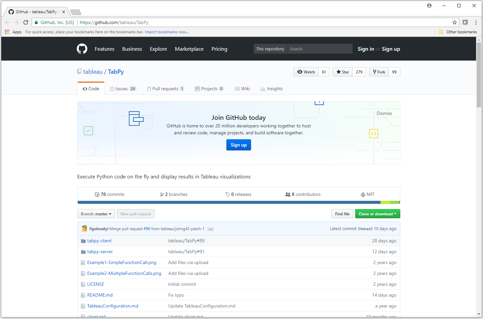Expand commit message with ellipsis button
The image size is (483, 319).
pos(211,229)
